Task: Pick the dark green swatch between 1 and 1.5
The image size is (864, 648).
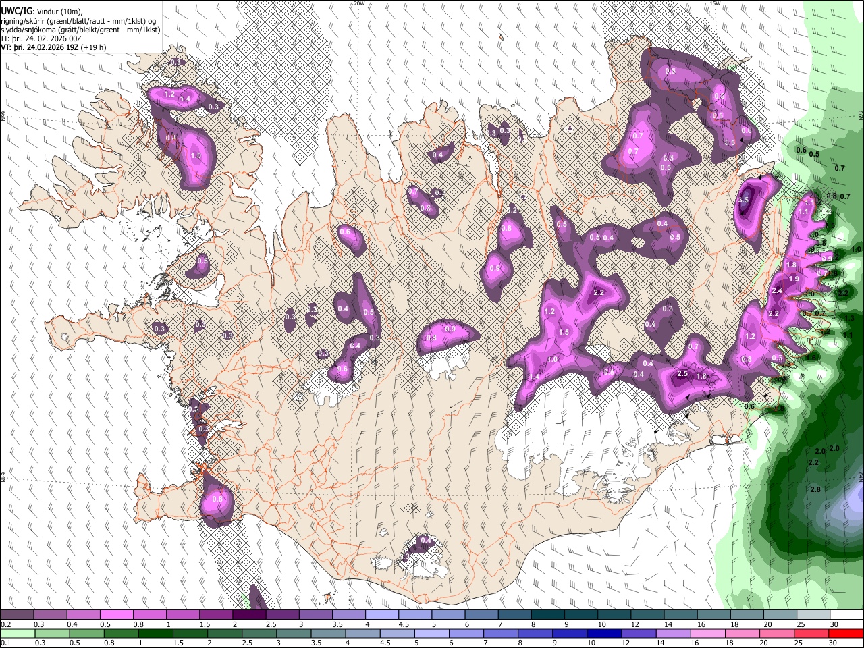Action: coord(155,634)
